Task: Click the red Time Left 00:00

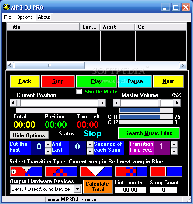Action: [x=88, y=124]
